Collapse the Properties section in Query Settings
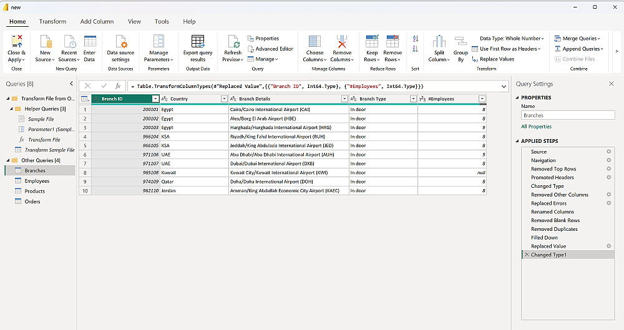The width and height of the screenshot is (624, 330). (x=517, y=98)
